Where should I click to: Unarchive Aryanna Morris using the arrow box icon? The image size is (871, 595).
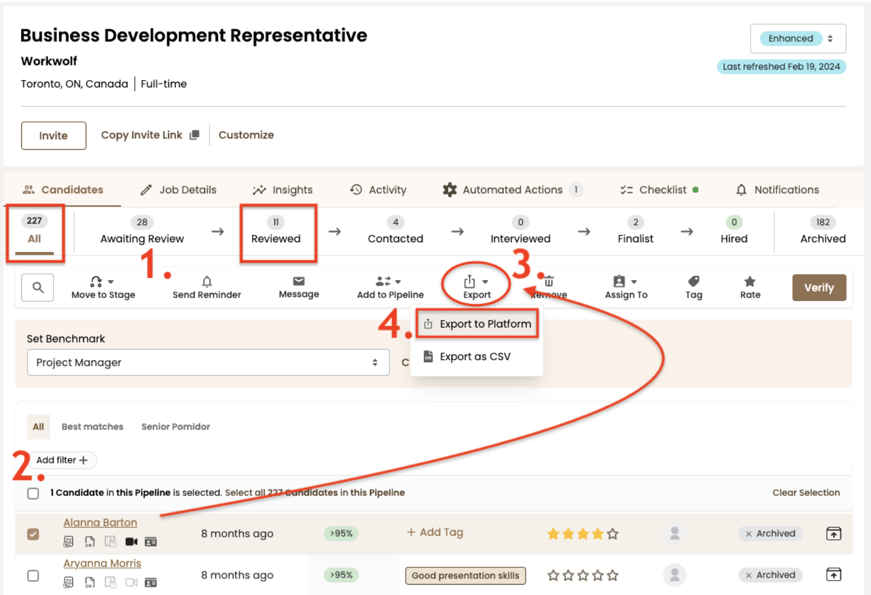coord(833,574)
